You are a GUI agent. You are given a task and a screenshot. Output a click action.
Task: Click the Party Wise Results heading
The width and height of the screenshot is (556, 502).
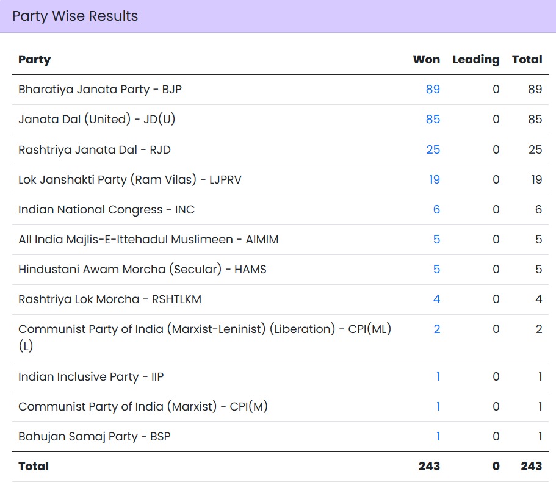pyautogui.click(x=75, y=16)
